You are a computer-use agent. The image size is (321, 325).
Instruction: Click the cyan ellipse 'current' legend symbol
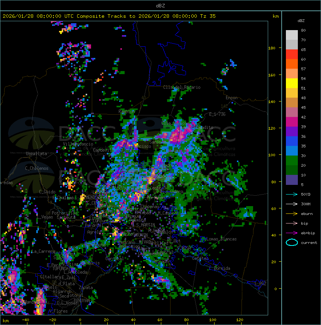click(x=292, y=242)
